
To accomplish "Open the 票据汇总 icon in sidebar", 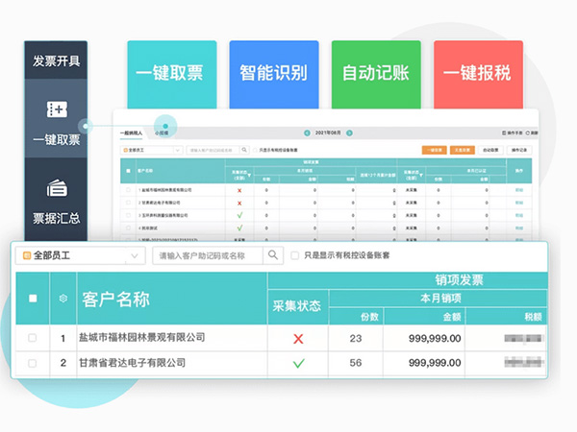I will (57, 188).
